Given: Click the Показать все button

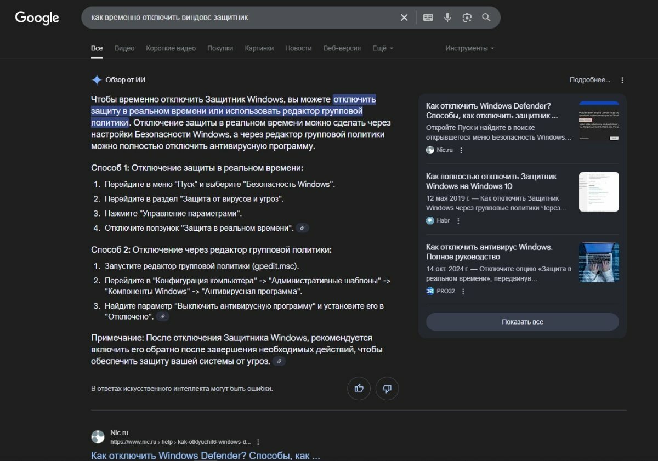Looking at the screenshot, I should click(523, 322).
